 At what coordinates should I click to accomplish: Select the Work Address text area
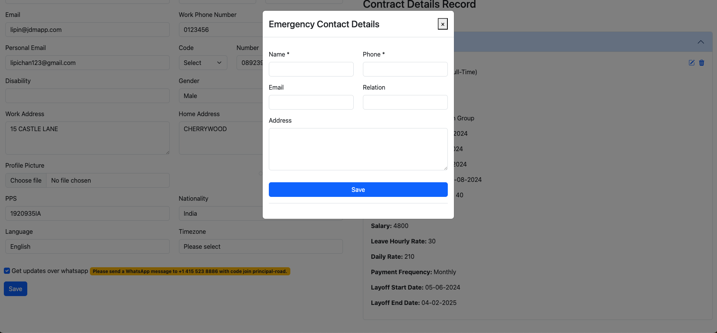(87, 138)
